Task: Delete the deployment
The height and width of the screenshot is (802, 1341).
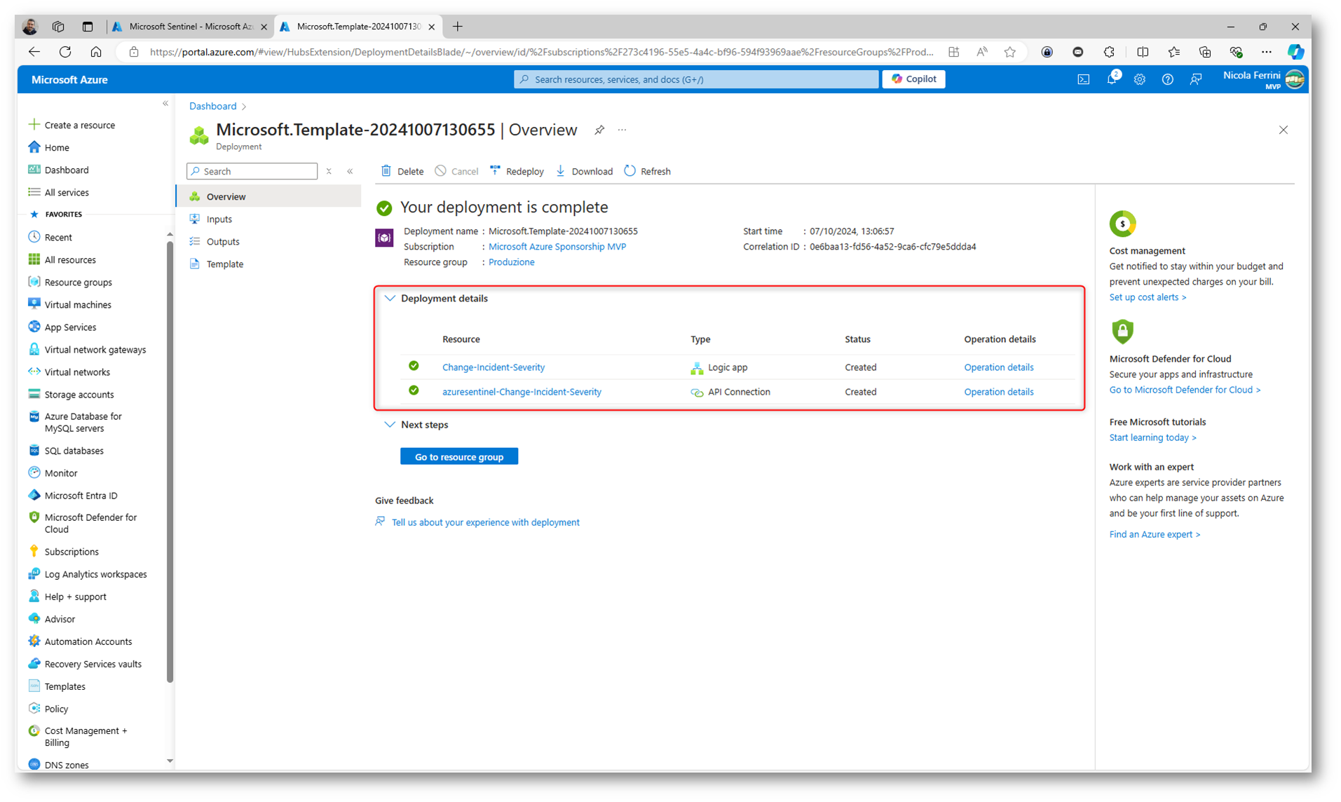Action: (x=402, y=171)
